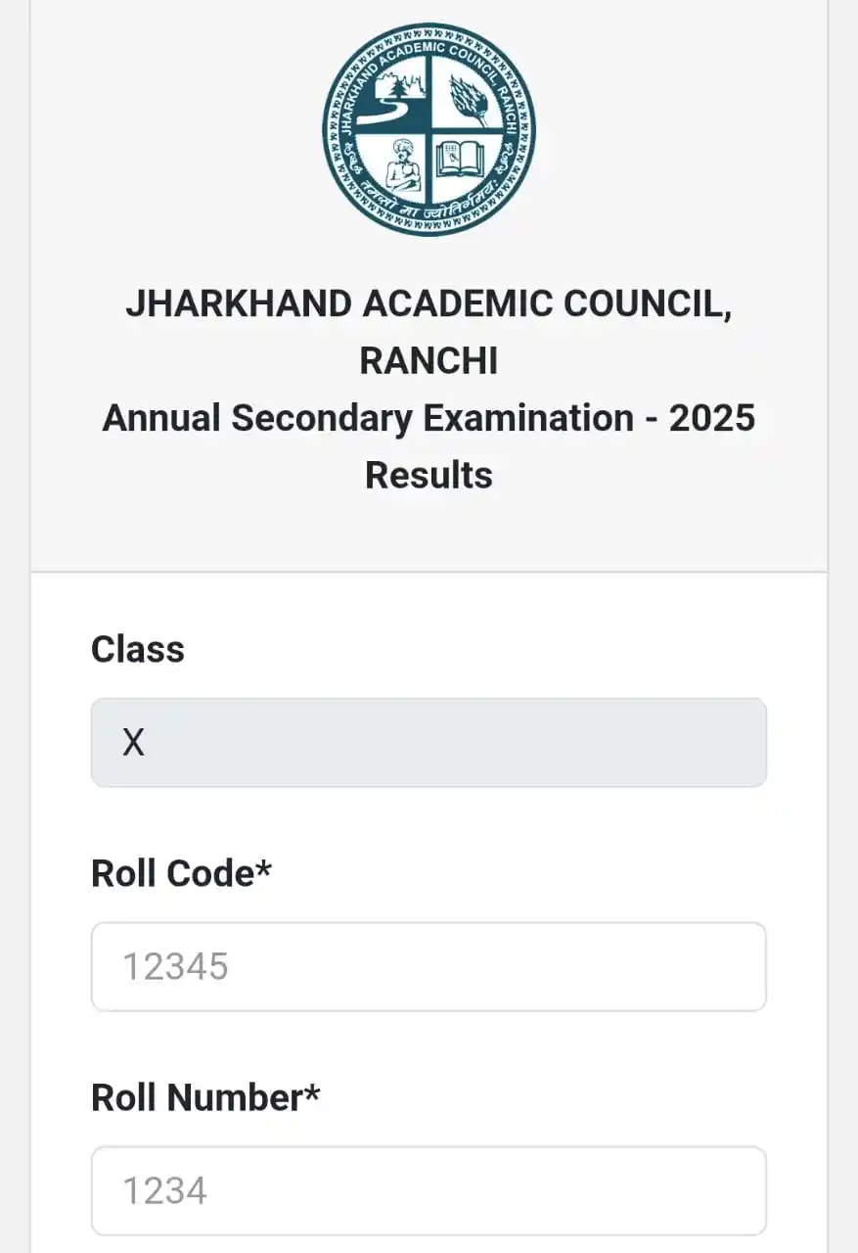
Task: Click the Jharkhand Academic Council circular logo
Action: pyautogui.click(x=429, y=129)
